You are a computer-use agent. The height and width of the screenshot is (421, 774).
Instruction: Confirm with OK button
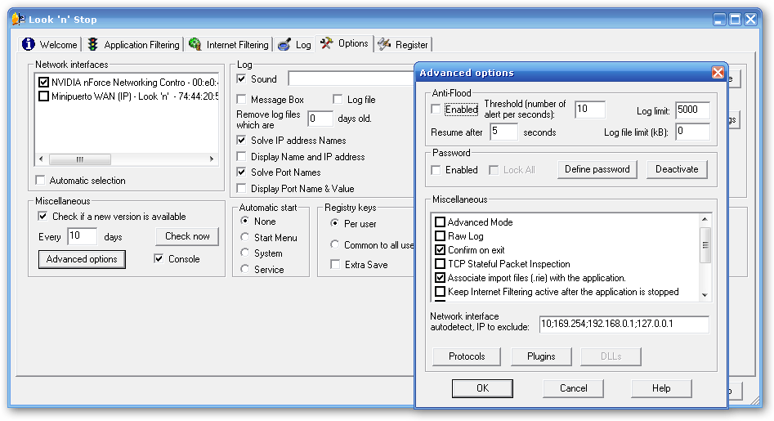(482, 388)
